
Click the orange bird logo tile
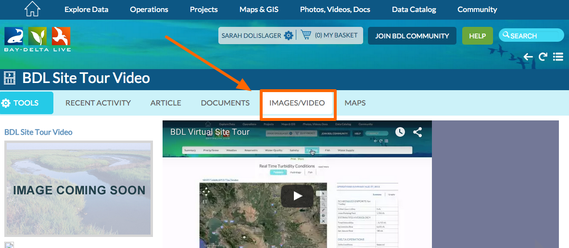pos(61,36)
